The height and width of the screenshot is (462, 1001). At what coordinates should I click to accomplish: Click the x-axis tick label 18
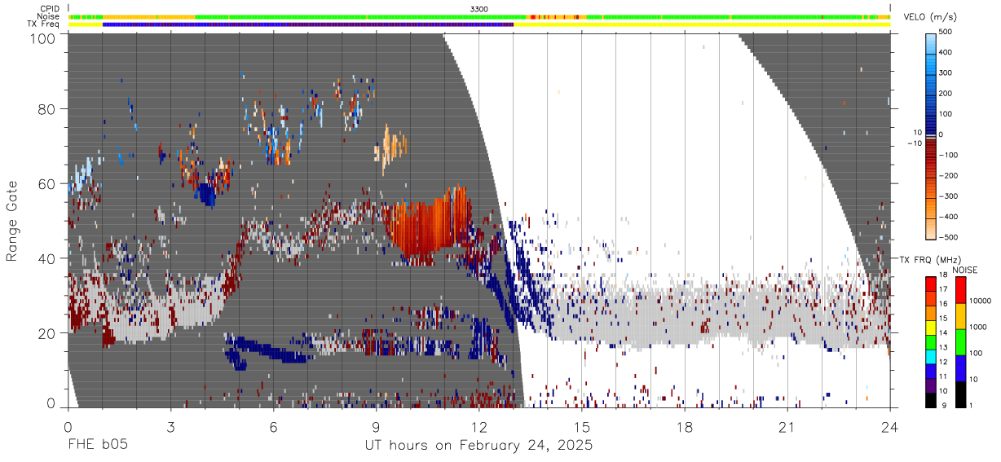(685, 427)
